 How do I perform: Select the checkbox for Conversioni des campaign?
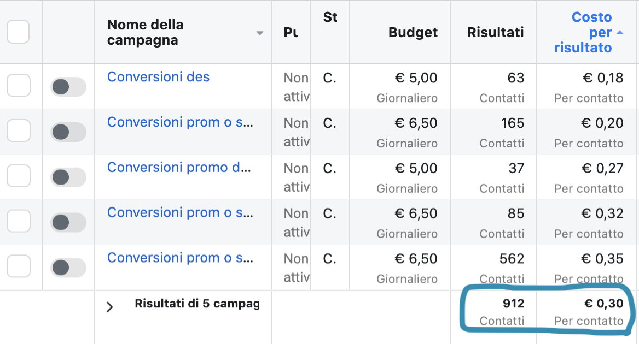[x=18, y=86]
